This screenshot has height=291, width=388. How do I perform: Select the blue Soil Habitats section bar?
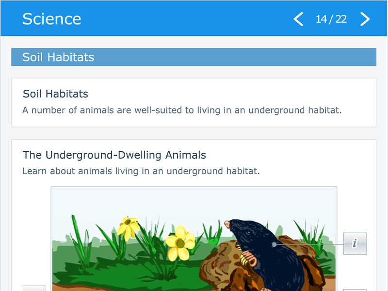194,57
